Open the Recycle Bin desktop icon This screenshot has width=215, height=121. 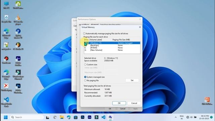coord(6,19)
